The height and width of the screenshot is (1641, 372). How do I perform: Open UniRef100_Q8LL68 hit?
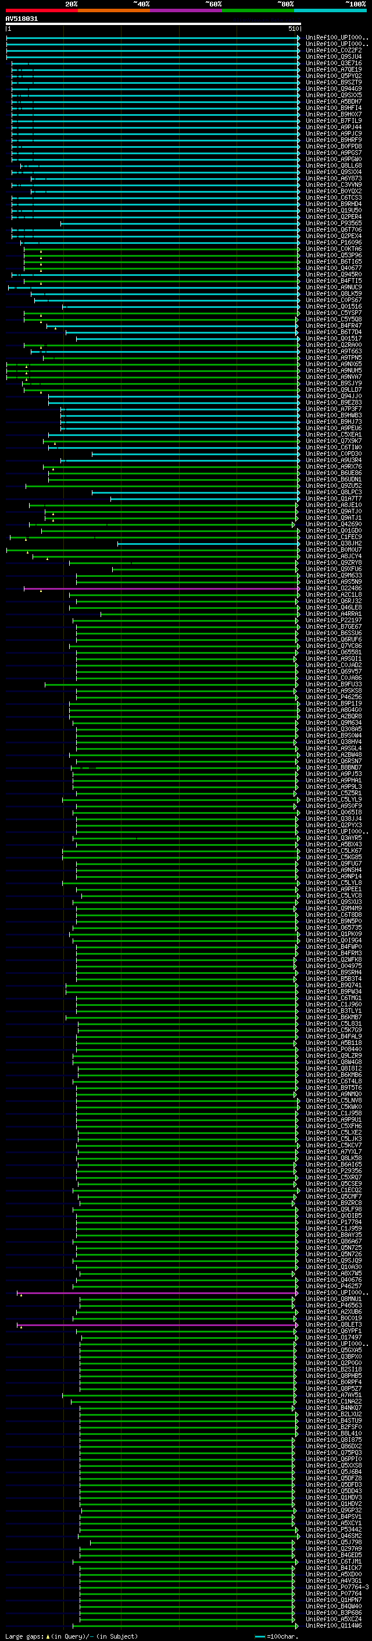334,166
